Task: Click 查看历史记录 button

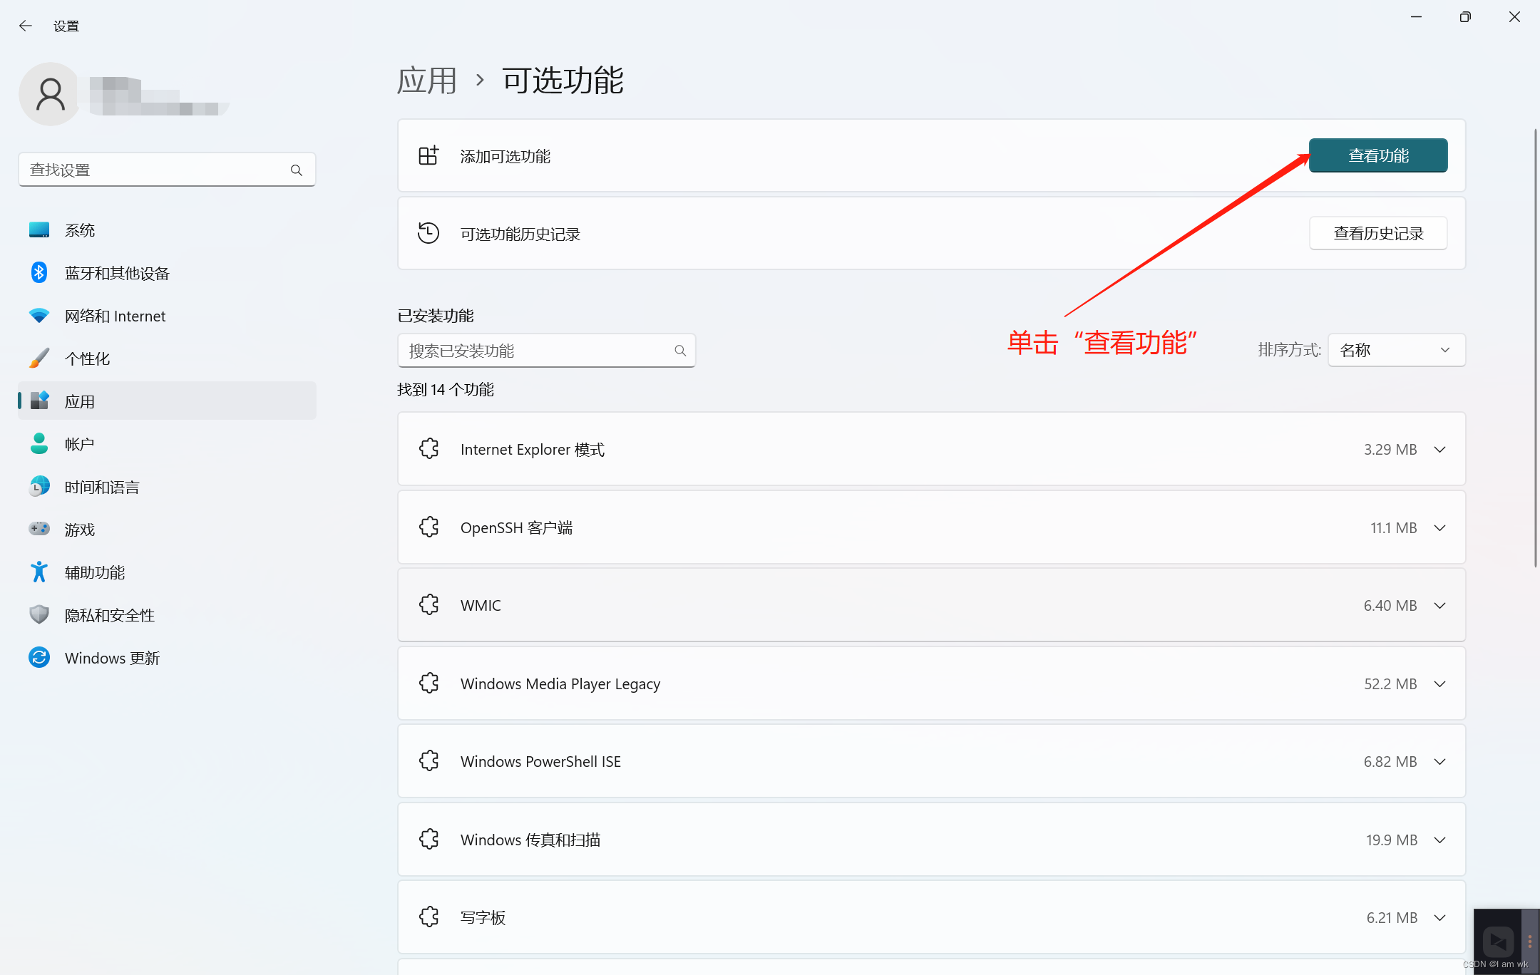Action: tap(1377, 234)
